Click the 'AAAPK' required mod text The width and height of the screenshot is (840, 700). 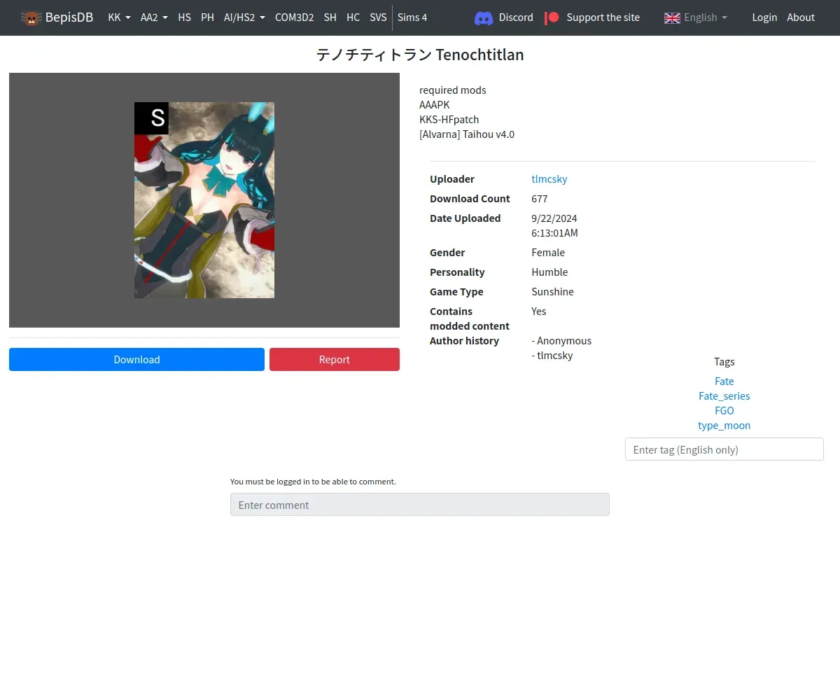[x=435, y=105]
